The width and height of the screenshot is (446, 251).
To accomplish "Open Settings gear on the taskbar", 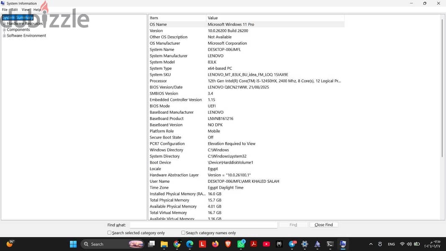I will [305, 244].
